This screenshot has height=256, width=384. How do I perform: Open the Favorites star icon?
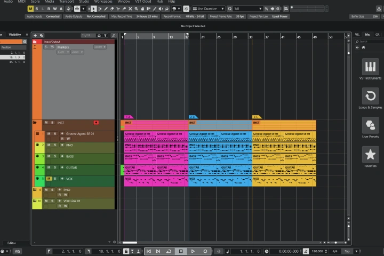[x=370, y=154]
